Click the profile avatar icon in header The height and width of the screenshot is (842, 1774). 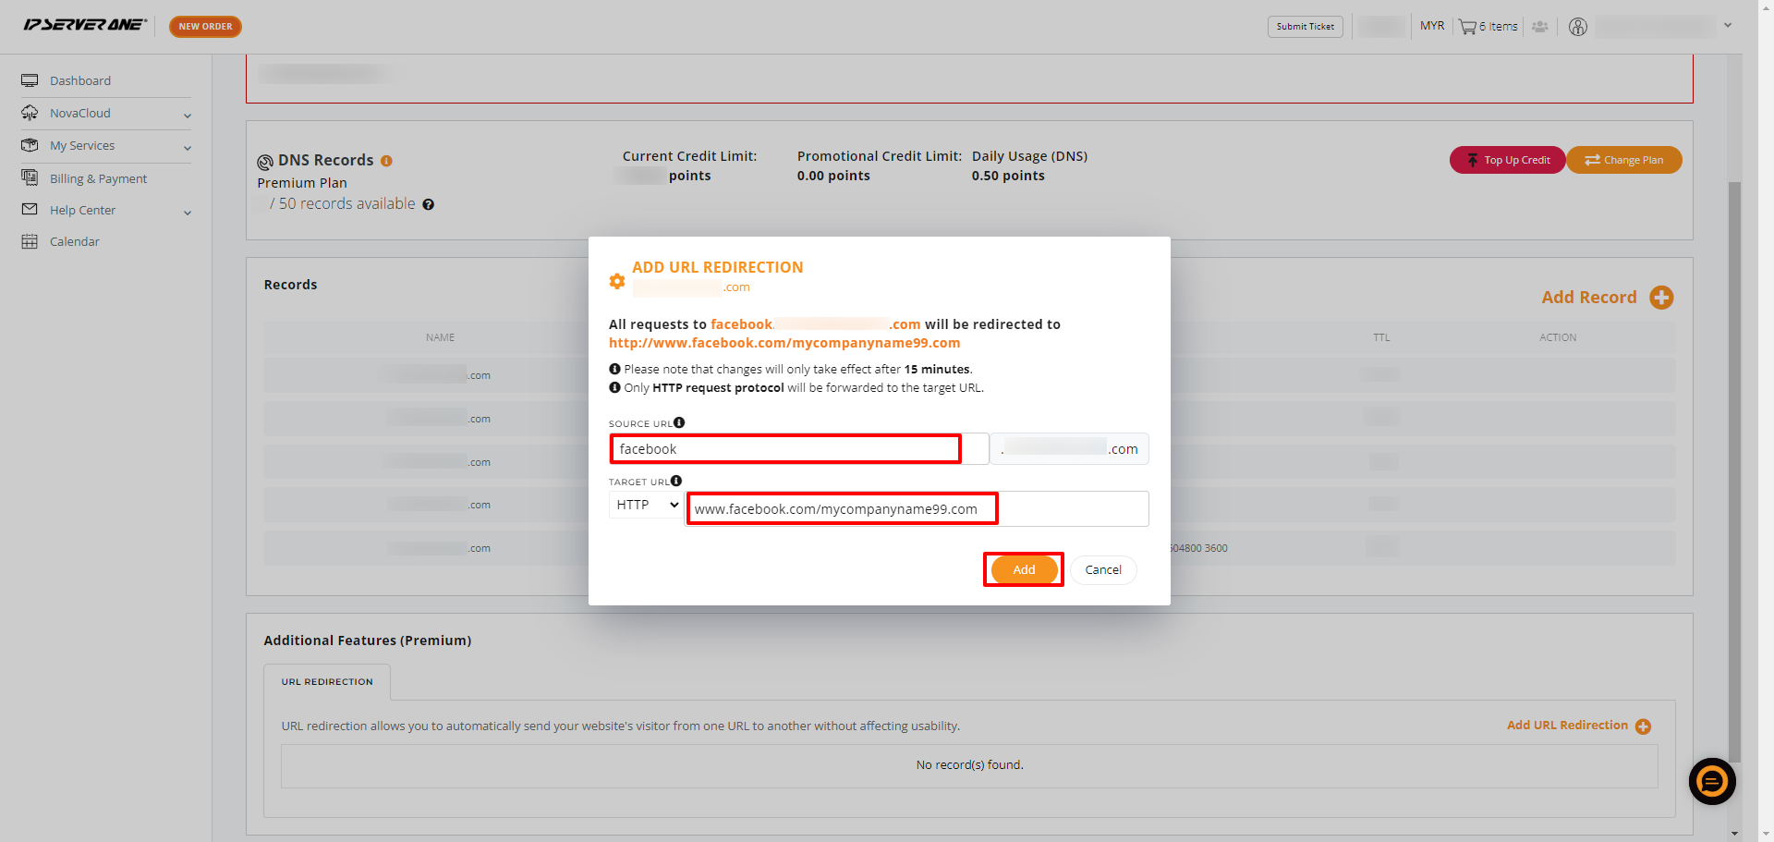(1578, 27)
